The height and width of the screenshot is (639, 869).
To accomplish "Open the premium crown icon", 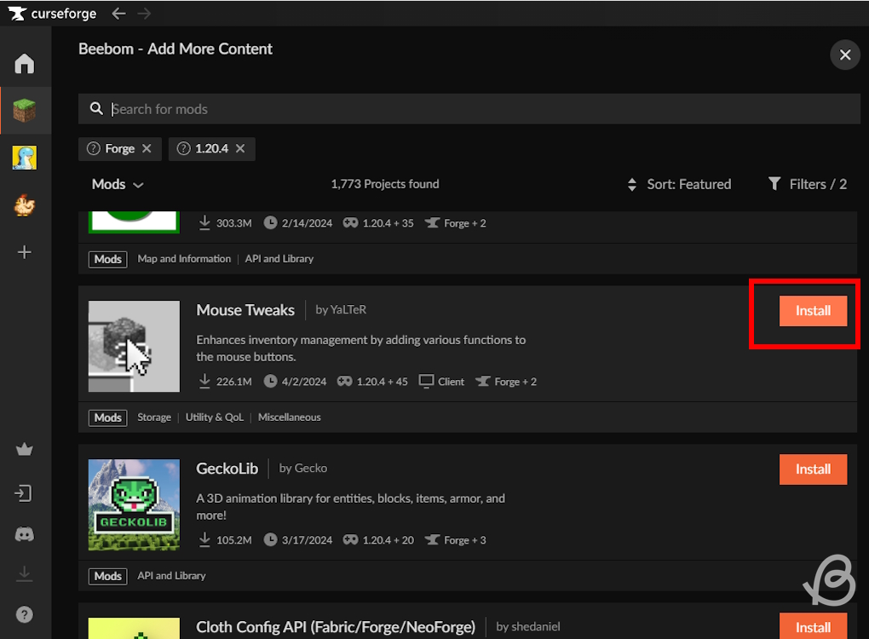I will 25,451.
